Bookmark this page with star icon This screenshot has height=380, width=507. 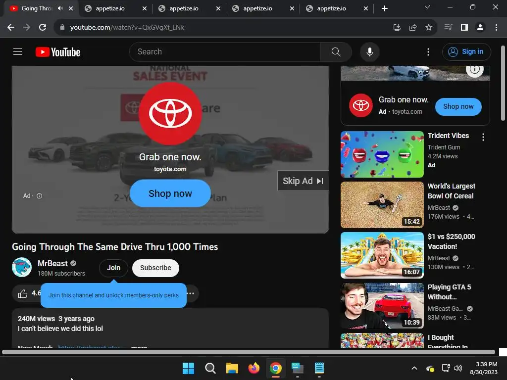pyautogui.click(x=428, y=28)
